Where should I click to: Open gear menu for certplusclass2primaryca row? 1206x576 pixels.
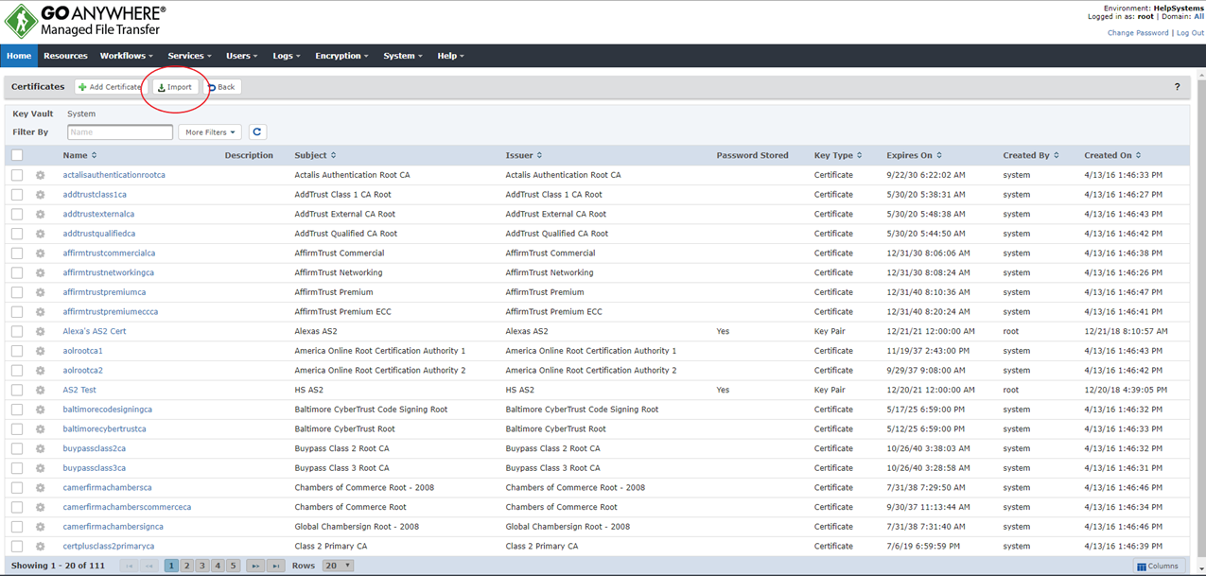click(x=40, y=547)
